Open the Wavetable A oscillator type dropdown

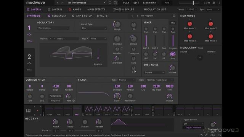coord(53,28)
